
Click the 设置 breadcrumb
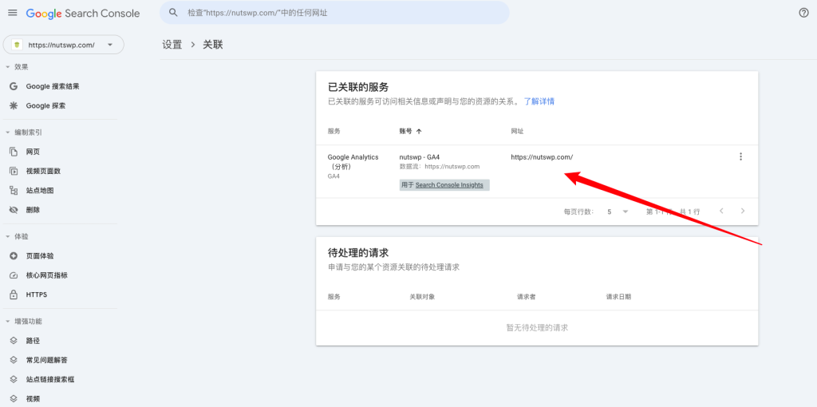(x=172, y=45)
